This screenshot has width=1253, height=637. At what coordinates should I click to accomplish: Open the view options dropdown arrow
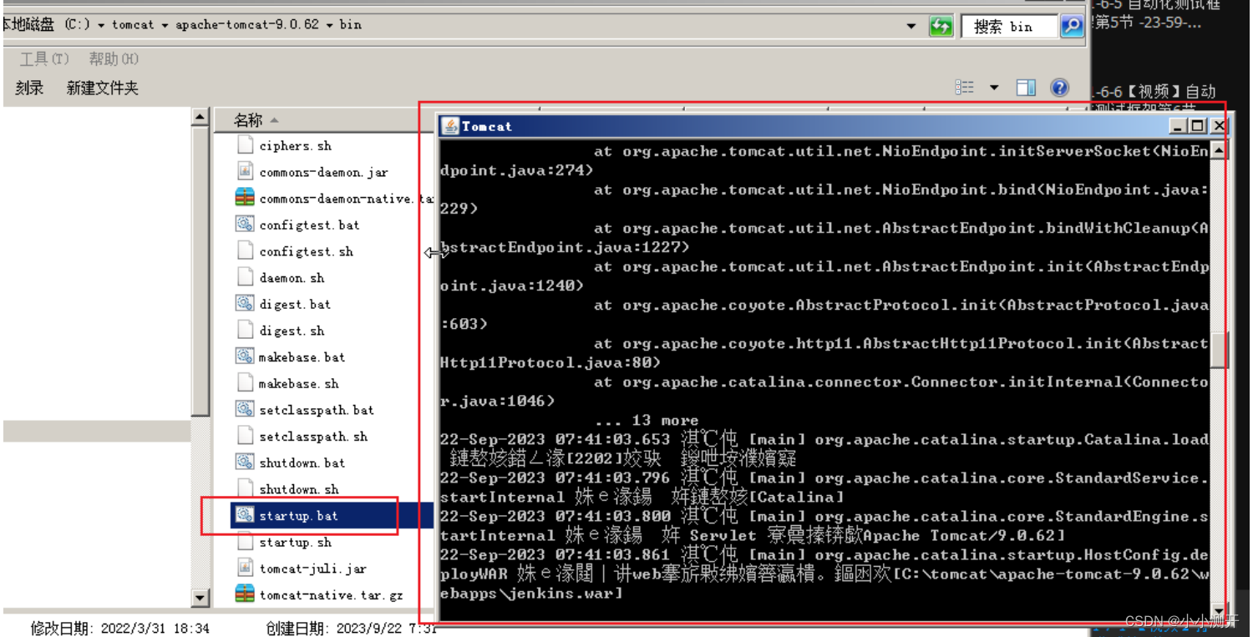point(994,88)
